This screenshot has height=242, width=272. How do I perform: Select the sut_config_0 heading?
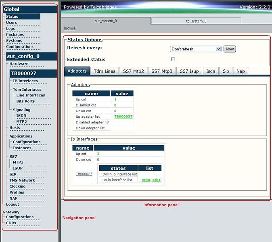[x=31, y=56]
